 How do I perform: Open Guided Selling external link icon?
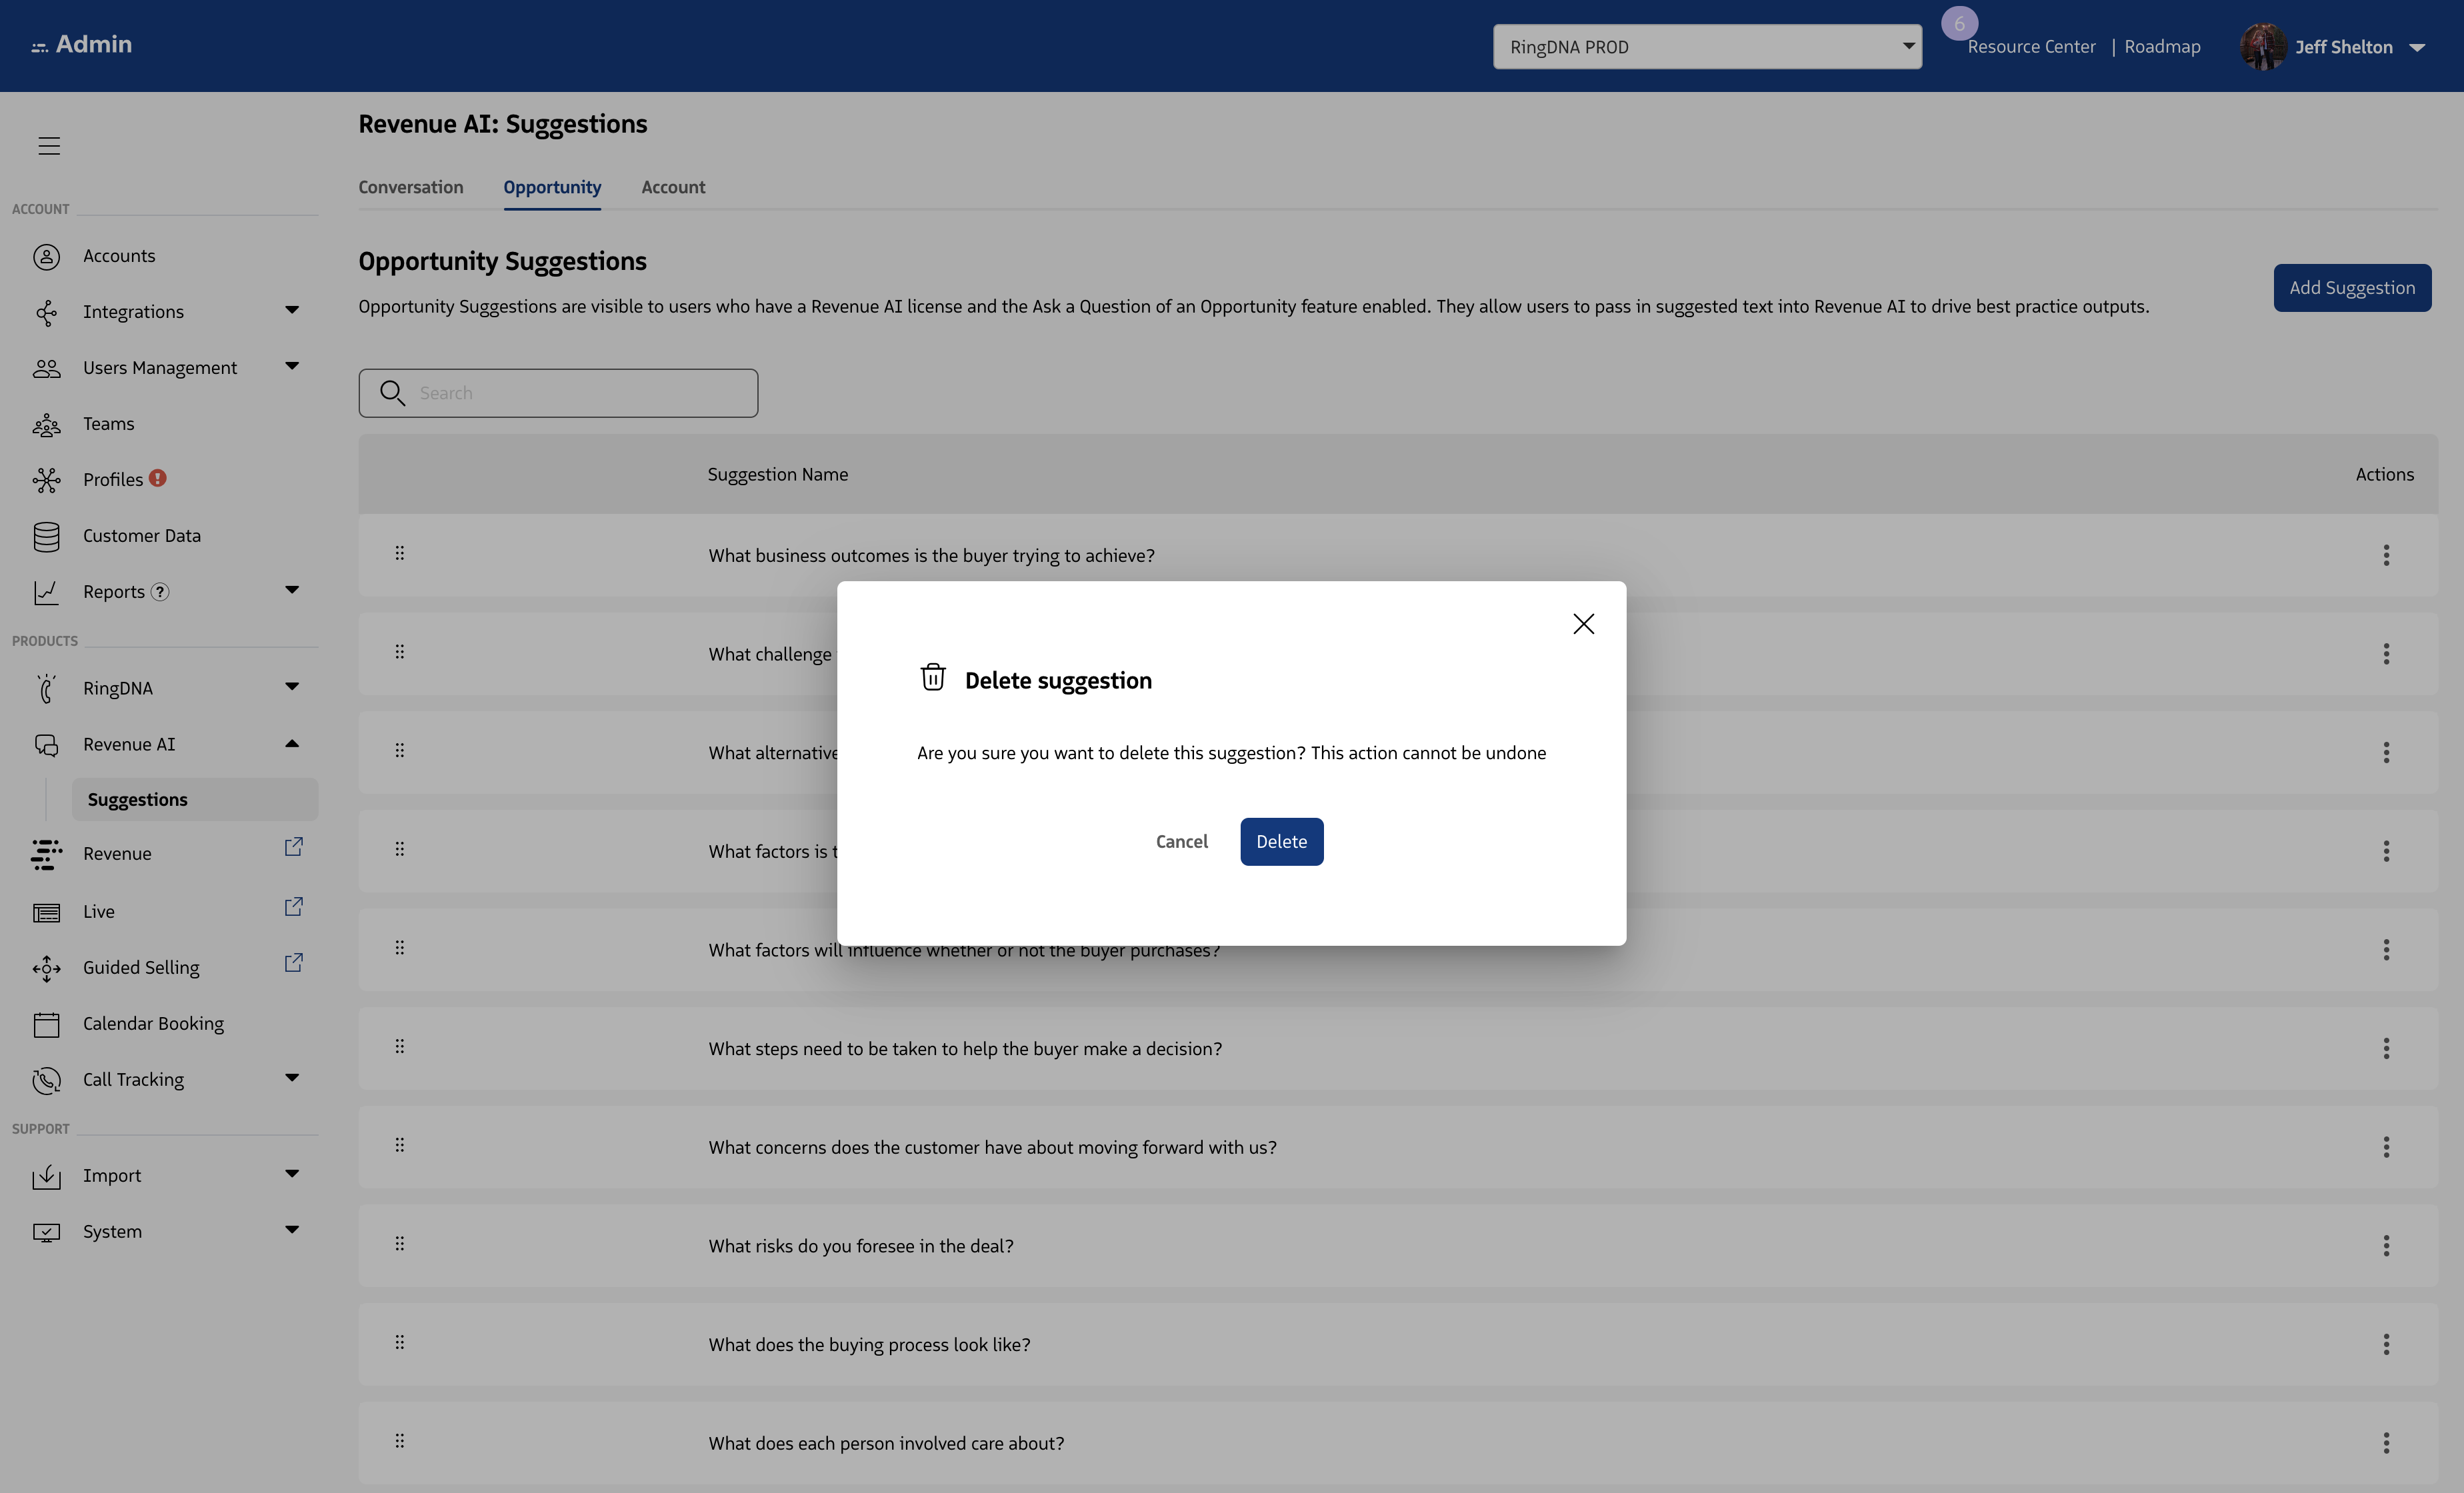point(293,963)
